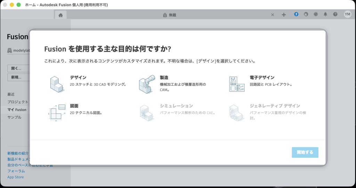This screenshot has height=188, width=356.
Task: Select サンプル in the sidebar
Action: [14, 117]
